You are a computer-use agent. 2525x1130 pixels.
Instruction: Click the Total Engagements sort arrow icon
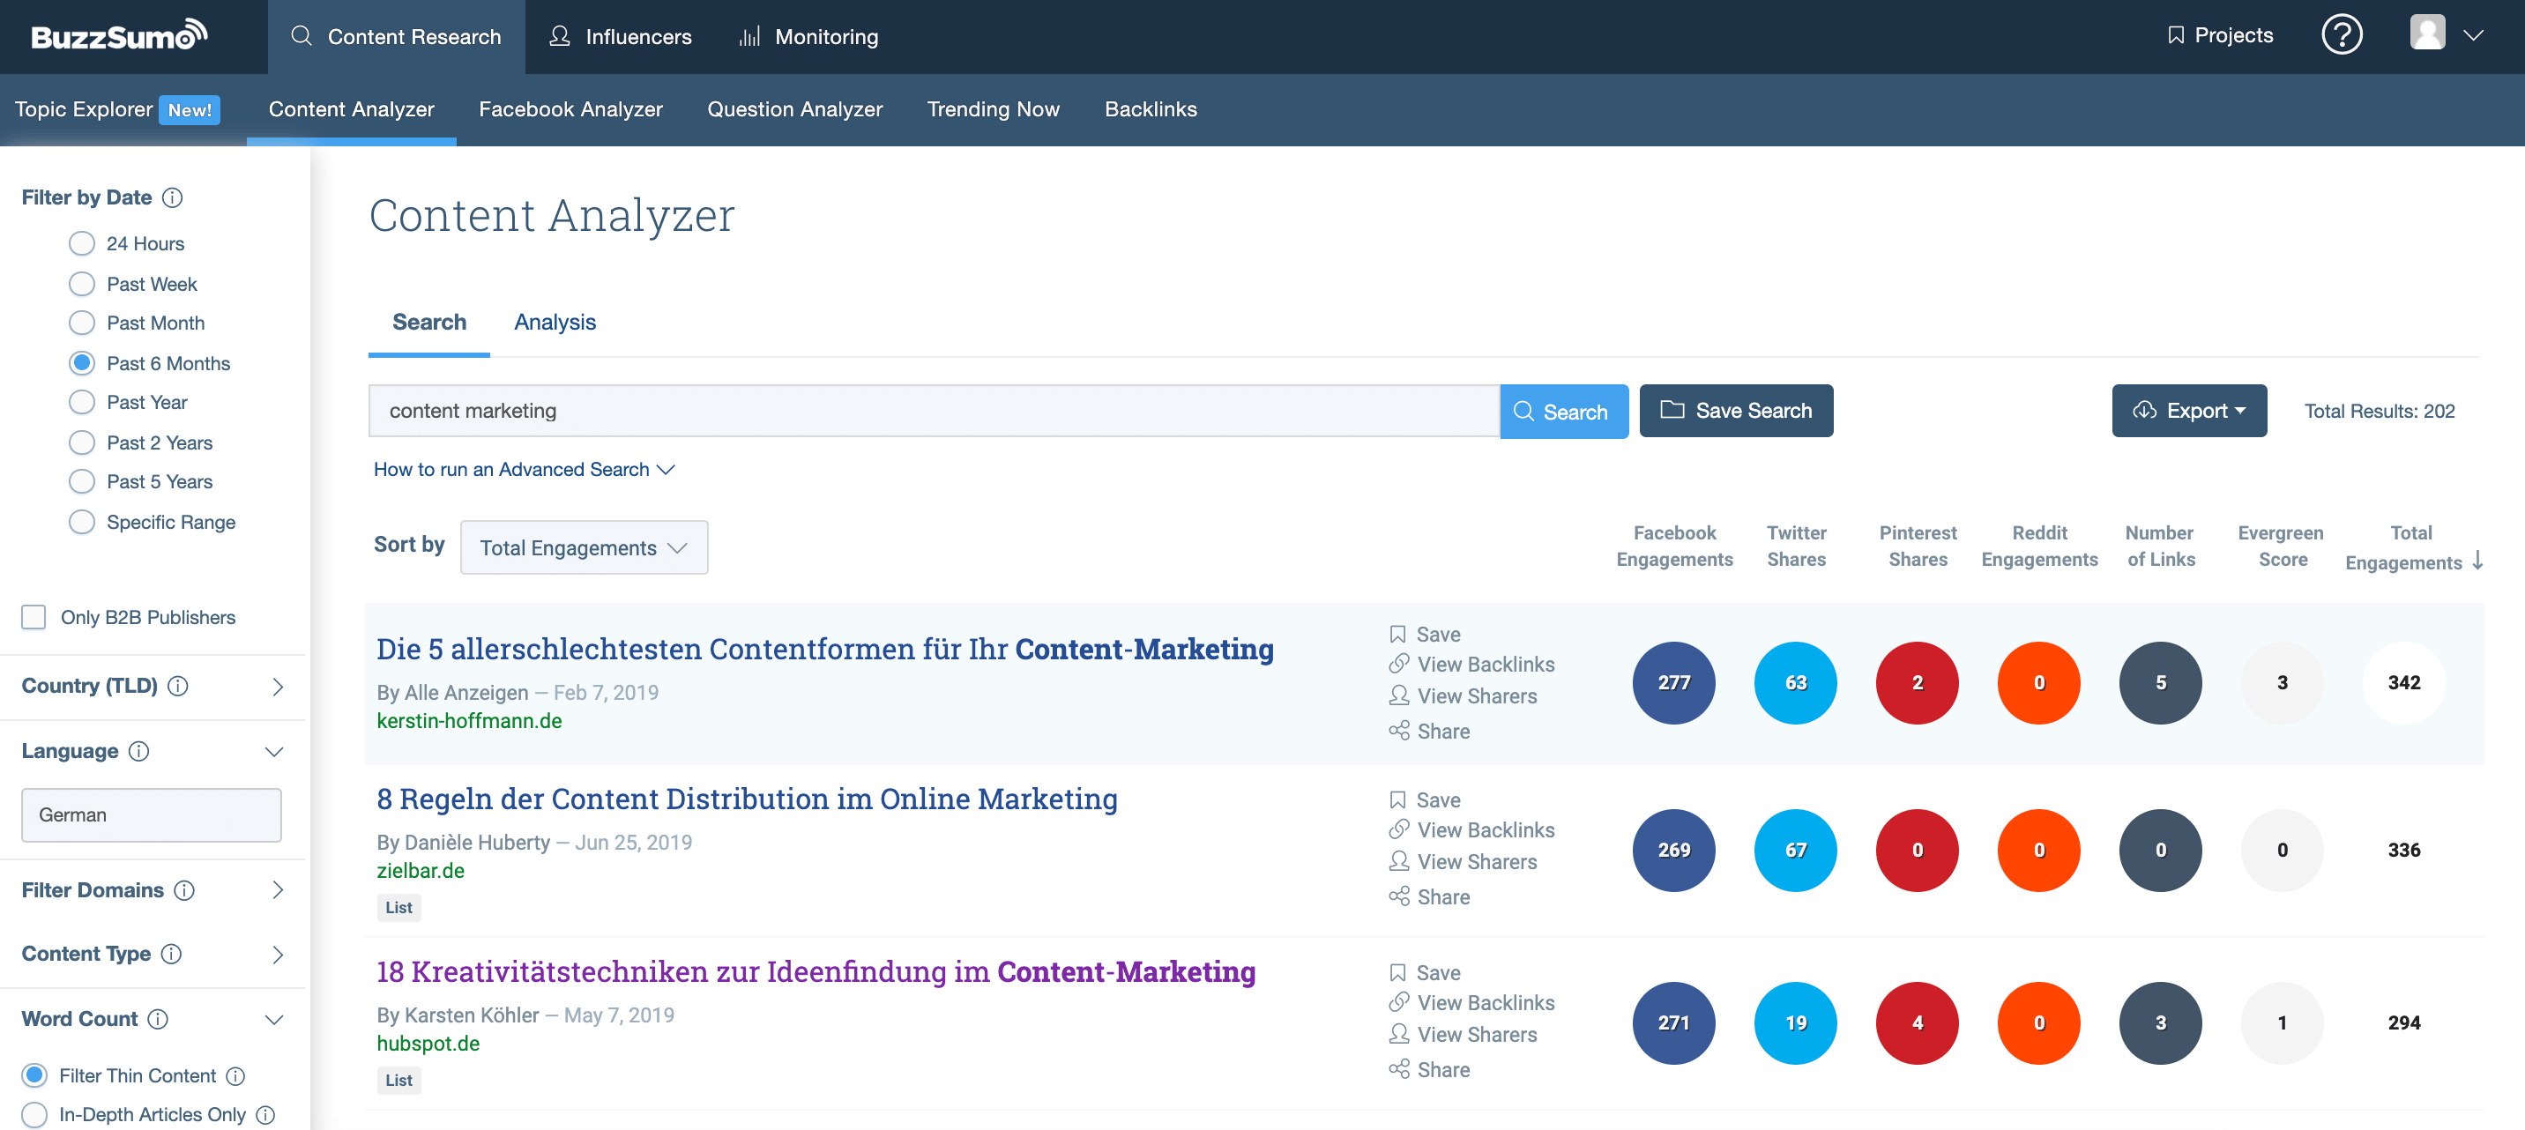pyautogui.click(x=2478, y=561)
